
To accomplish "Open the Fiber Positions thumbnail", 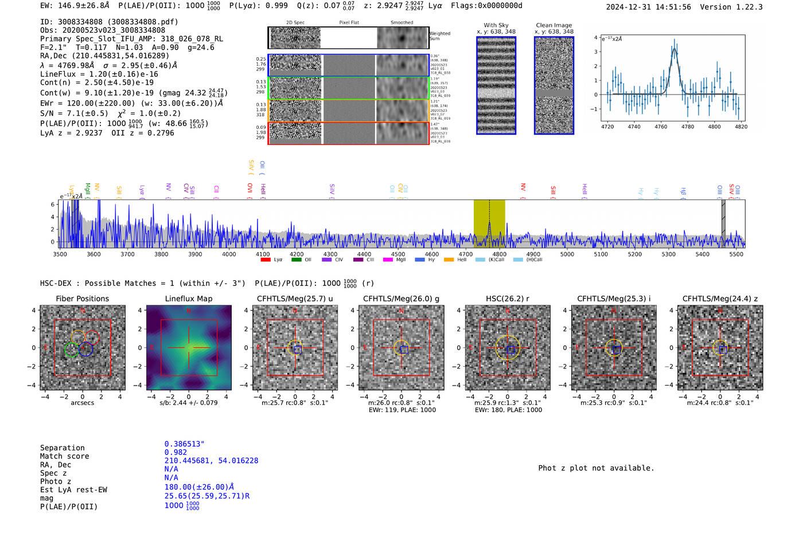I will (x=83, y=348).
